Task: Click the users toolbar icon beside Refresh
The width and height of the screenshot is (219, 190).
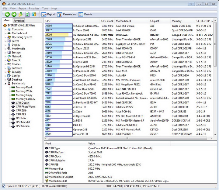Action: [34, 14]
